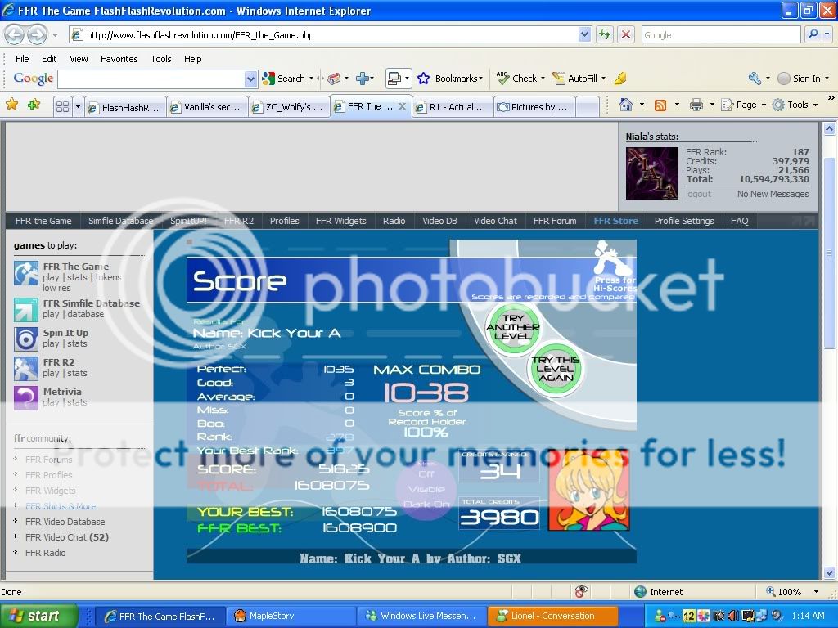Select the 'Visible' mod option
The image size is (838, 628).
pyautogui.click(x=426, y=489)
